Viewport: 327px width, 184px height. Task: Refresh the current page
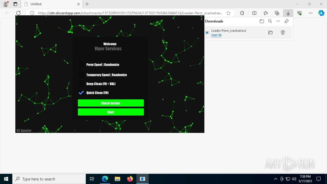[18, 13]
